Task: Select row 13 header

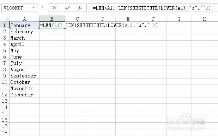Action: point(5,101)
